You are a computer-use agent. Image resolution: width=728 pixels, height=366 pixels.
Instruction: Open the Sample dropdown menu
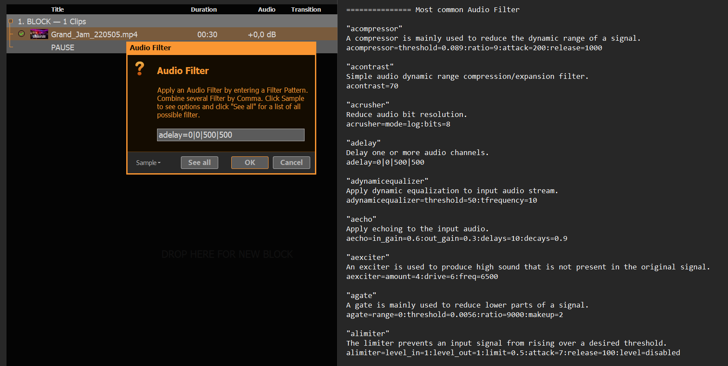[x=148, y=163]
